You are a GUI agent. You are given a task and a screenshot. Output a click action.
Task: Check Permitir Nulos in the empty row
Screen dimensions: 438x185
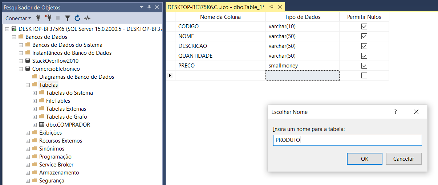pyautogui.click(x=364, y=75)
